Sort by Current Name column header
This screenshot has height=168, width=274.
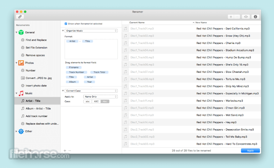[162, 22]
